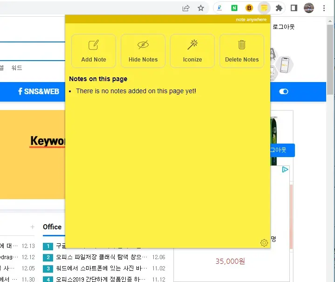Open article 워드에서 스마트폰에 있는 사진 바
This screenshot has width=335, height=282.
pyautogui.click(x=102, y=268)
